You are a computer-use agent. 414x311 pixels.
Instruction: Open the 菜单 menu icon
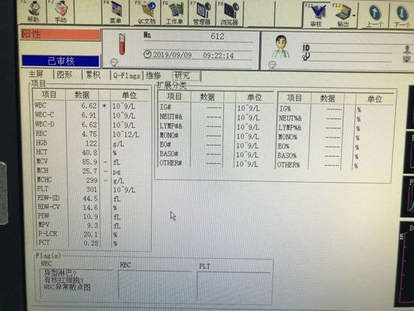(116, 13)
